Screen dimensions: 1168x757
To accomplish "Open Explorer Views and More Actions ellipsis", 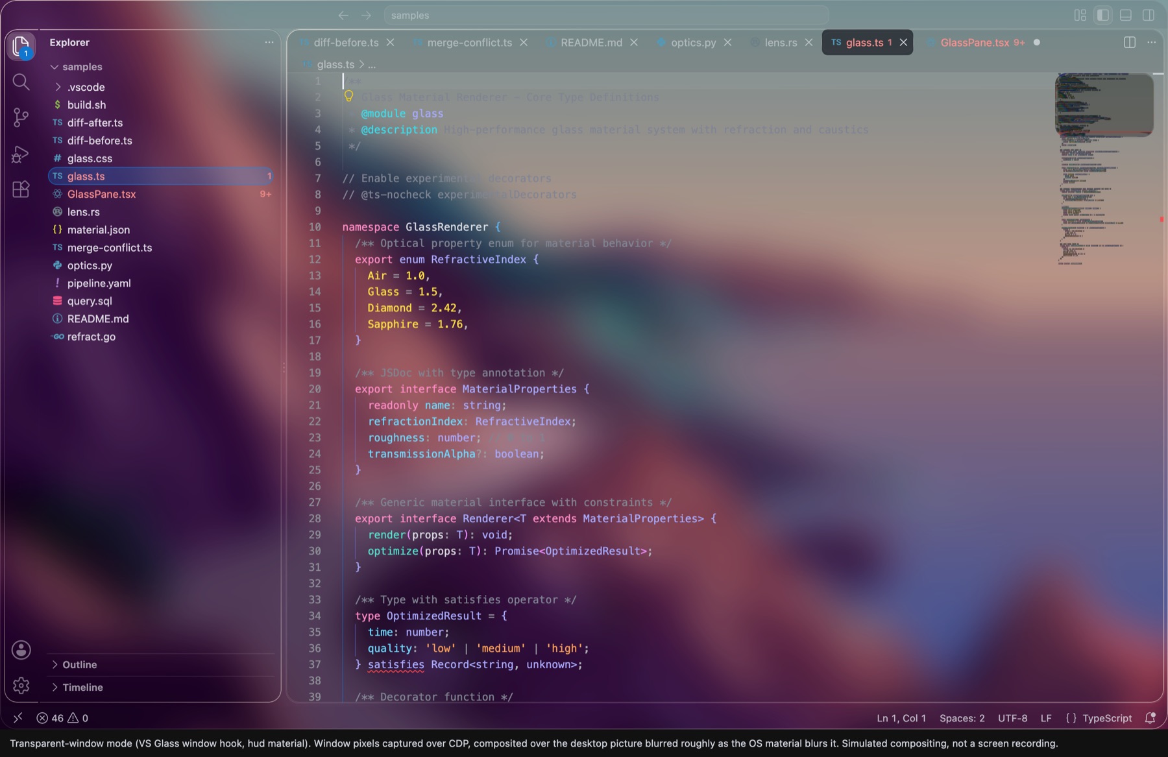I will [x=269, y=42].
